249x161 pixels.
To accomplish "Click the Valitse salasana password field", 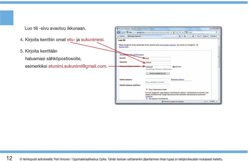I will (157, 80).
